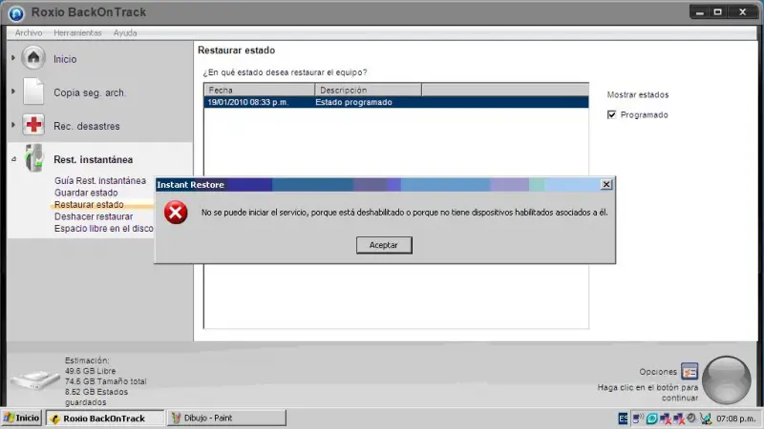Click the Mostrar estados label

tap(638, 94)
